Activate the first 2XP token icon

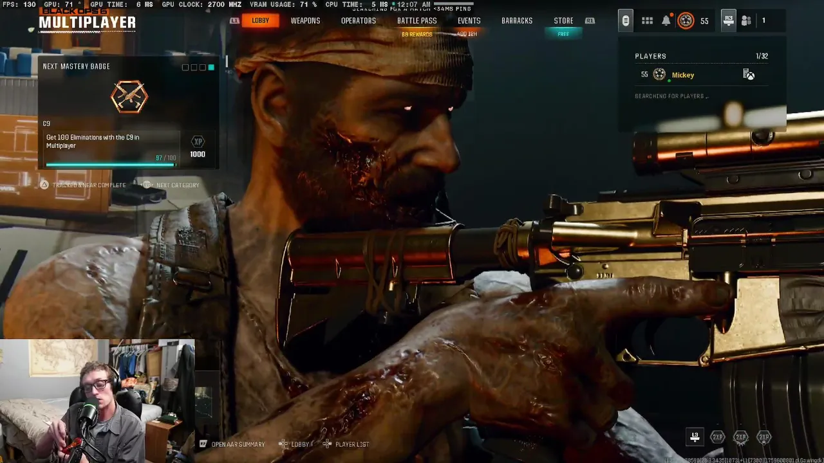pyautogui.click(x=717, y=437)
